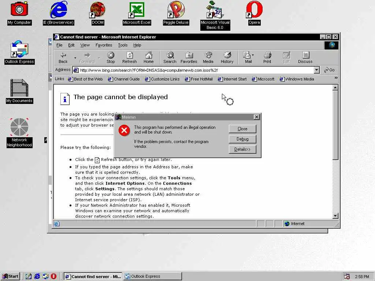Select the DOOM desktop shortcut
375x281 pixels.
(97, 13)
